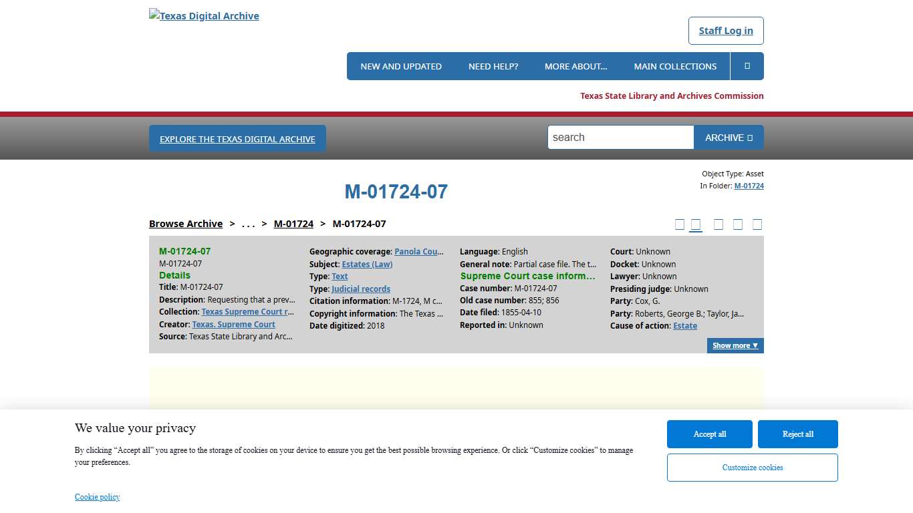Open the Estates (Law) subject link
Screen dimensions: 913x513
pos(367,265)
